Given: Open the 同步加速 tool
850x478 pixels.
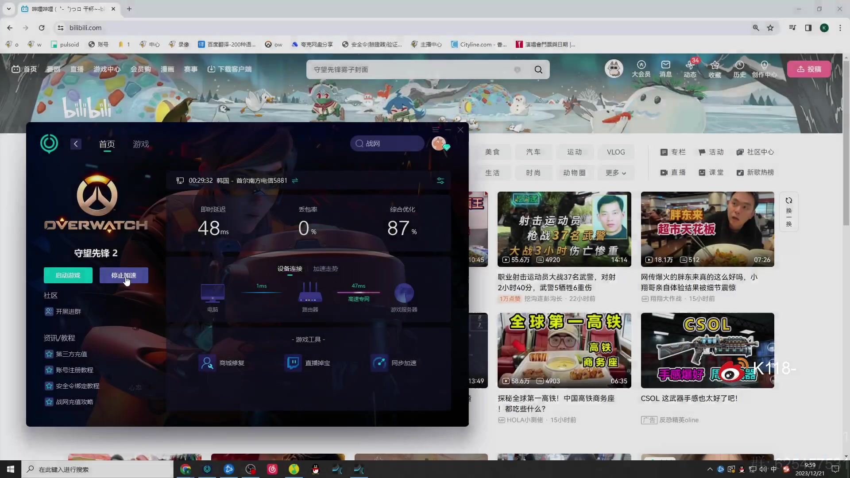Looking at the screenshot, I should coord(394,363).
